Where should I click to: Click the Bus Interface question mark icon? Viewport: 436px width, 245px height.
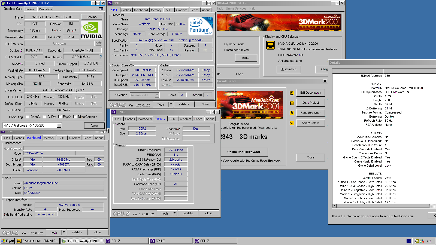101,57
